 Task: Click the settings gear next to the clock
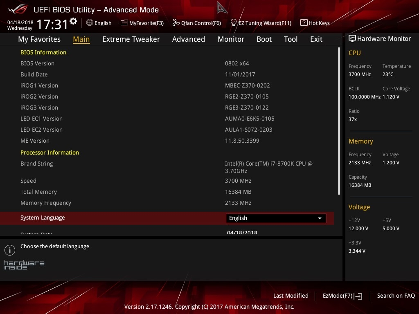tap(73, 21)
